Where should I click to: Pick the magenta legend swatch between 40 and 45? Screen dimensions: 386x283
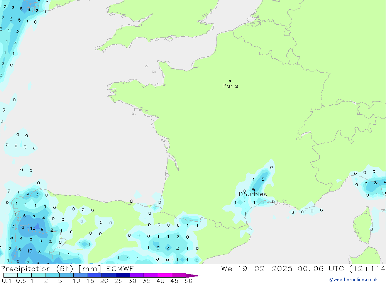coord(165,275)
